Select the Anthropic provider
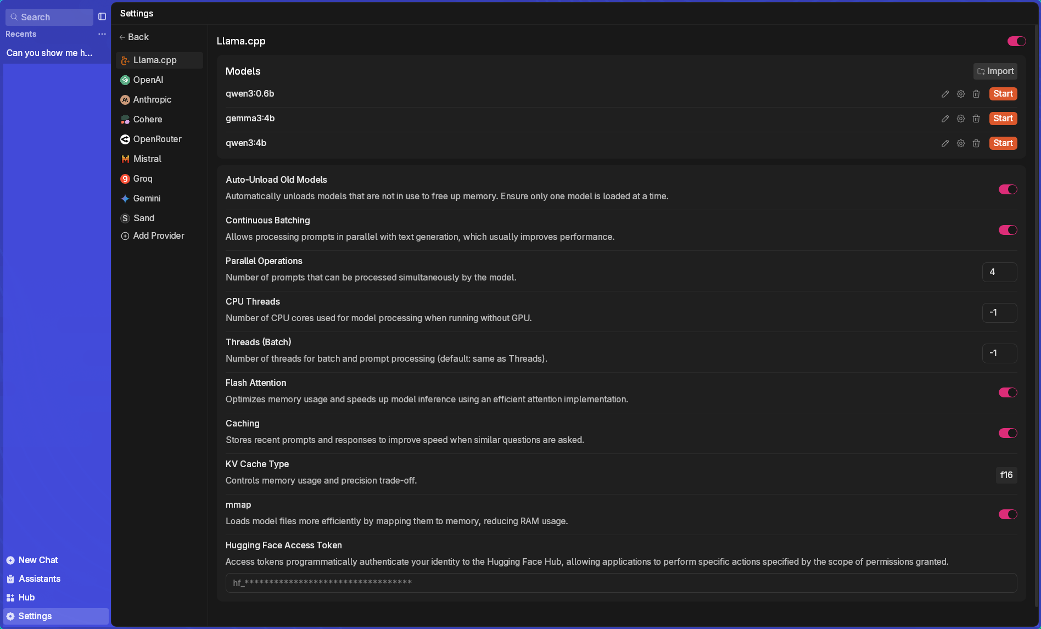The image size is (1041, 629). [x=152, y=99]
